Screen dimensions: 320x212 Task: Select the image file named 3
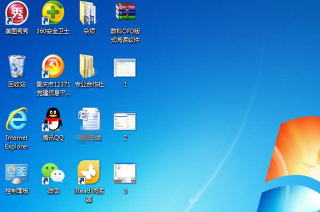click(x=125, y=173)
